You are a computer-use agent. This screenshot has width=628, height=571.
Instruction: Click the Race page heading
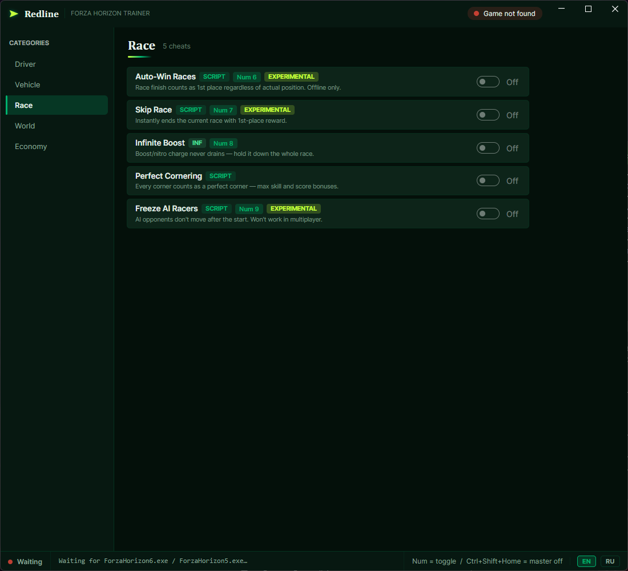[142, 46]
